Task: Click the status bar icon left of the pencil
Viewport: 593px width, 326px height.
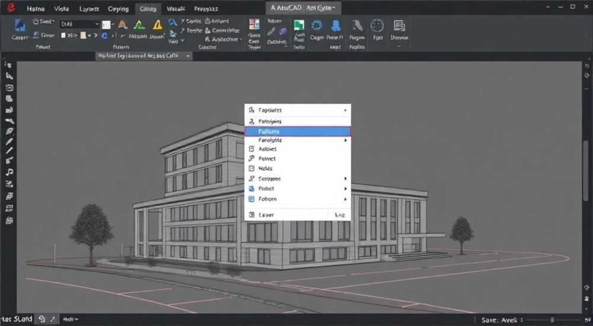Action: [42, 319]
